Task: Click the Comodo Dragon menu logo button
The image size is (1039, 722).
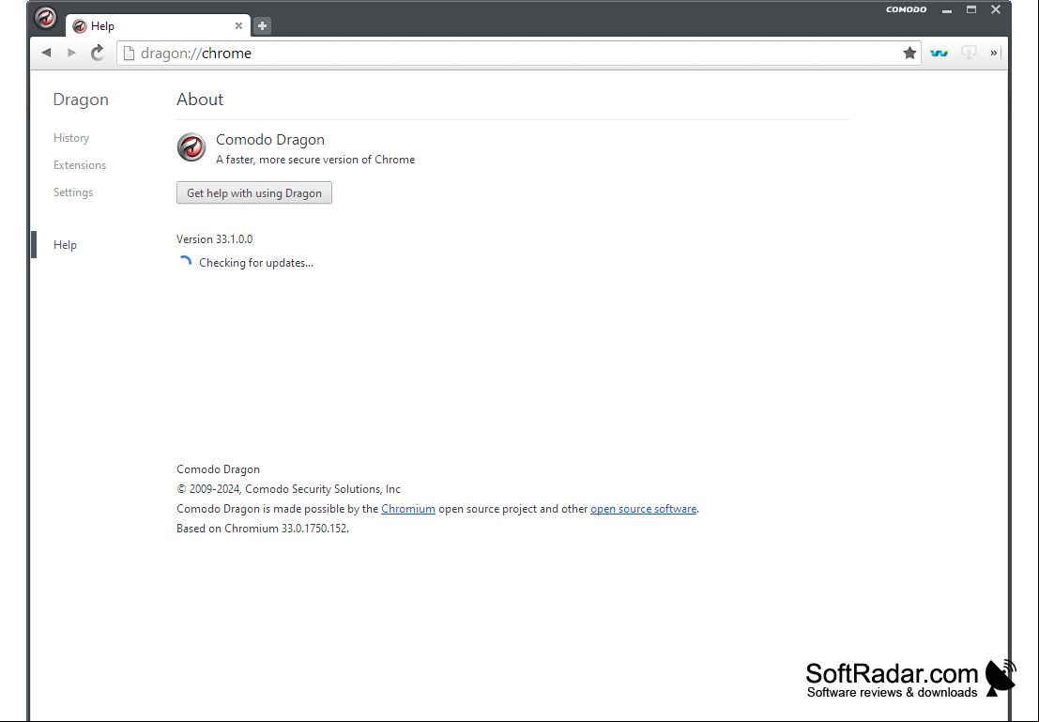Action: tap(46, 18)
